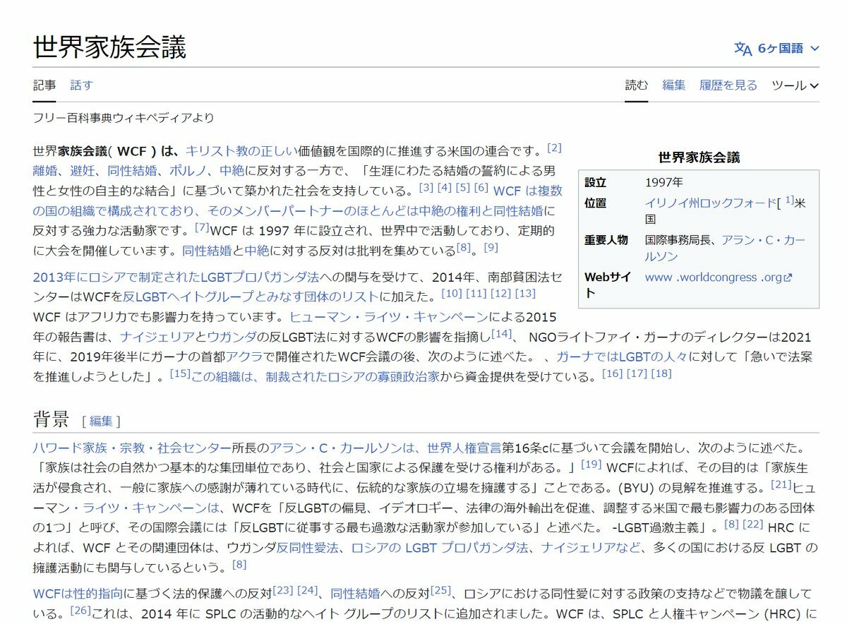Click the フリー百科事典ウィキペディアより tagline
847x624 pixels.
tap(124, 118)
